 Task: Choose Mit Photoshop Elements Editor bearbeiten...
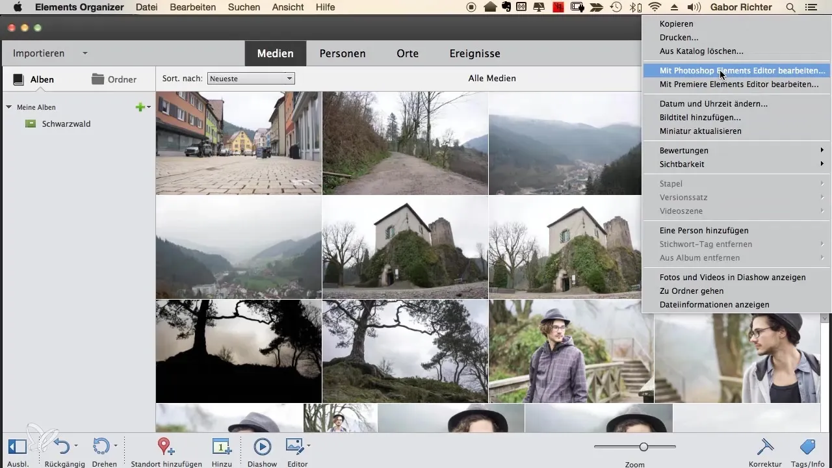pos(737,70)
